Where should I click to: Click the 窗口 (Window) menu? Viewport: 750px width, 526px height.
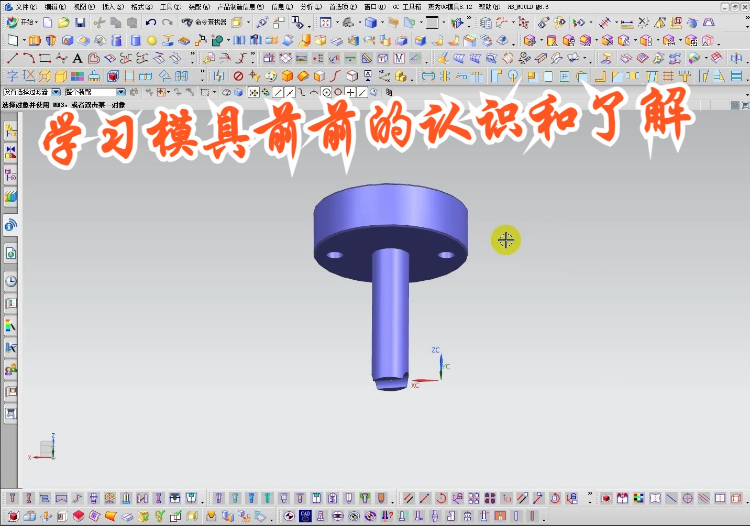tap(374, 7)
